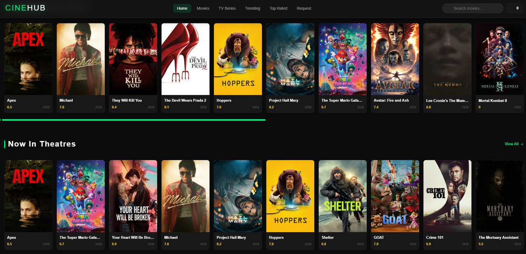Open the Top Rated page

278,8
